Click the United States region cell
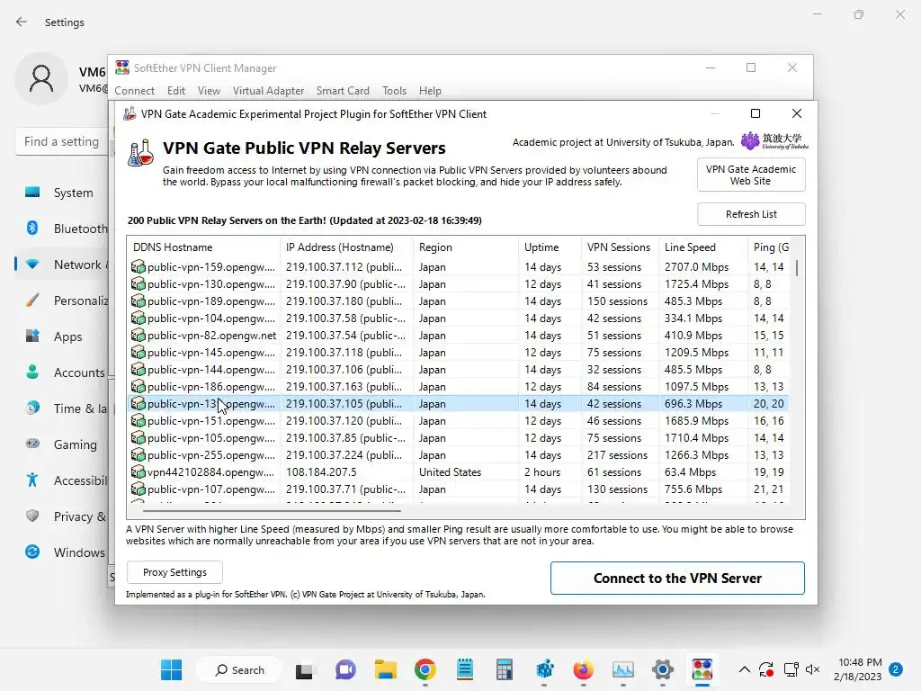The height and width of the screenshot is (691, 921). tap(450, 471)
